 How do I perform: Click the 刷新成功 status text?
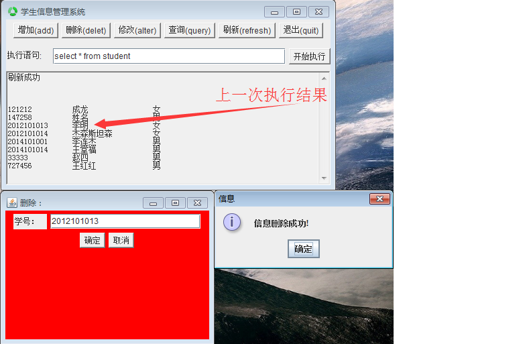24,78
